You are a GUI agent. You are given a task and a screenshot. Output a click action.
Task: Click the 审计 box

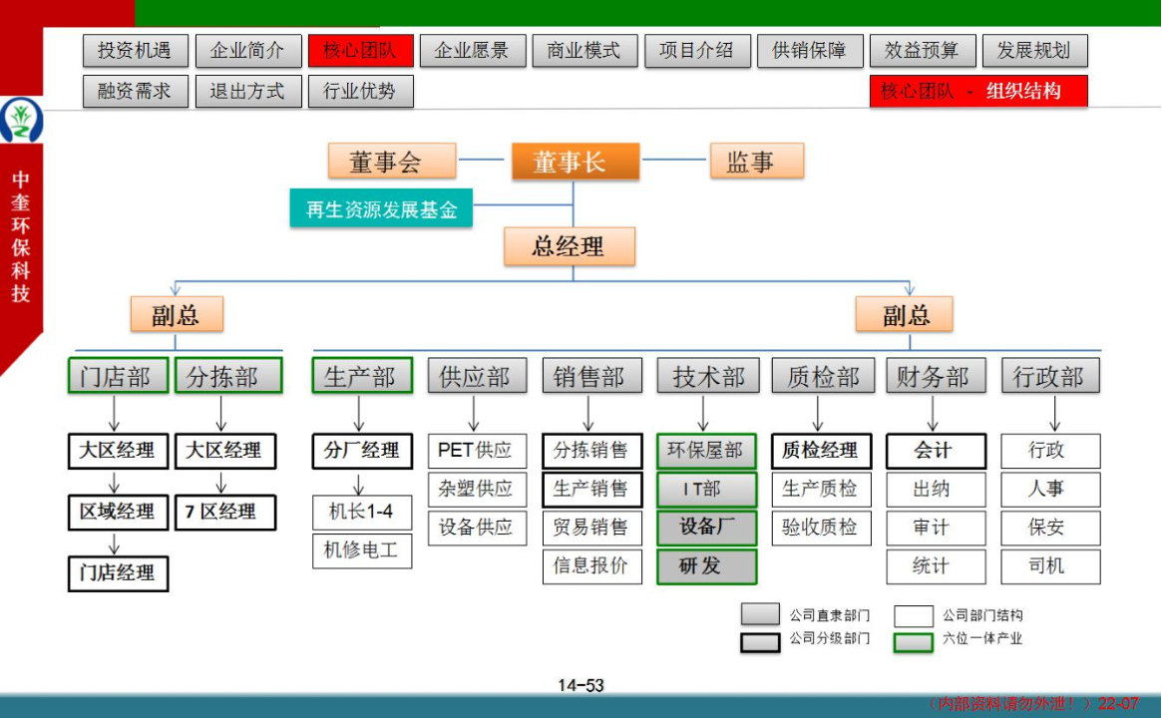coord(936,528)
